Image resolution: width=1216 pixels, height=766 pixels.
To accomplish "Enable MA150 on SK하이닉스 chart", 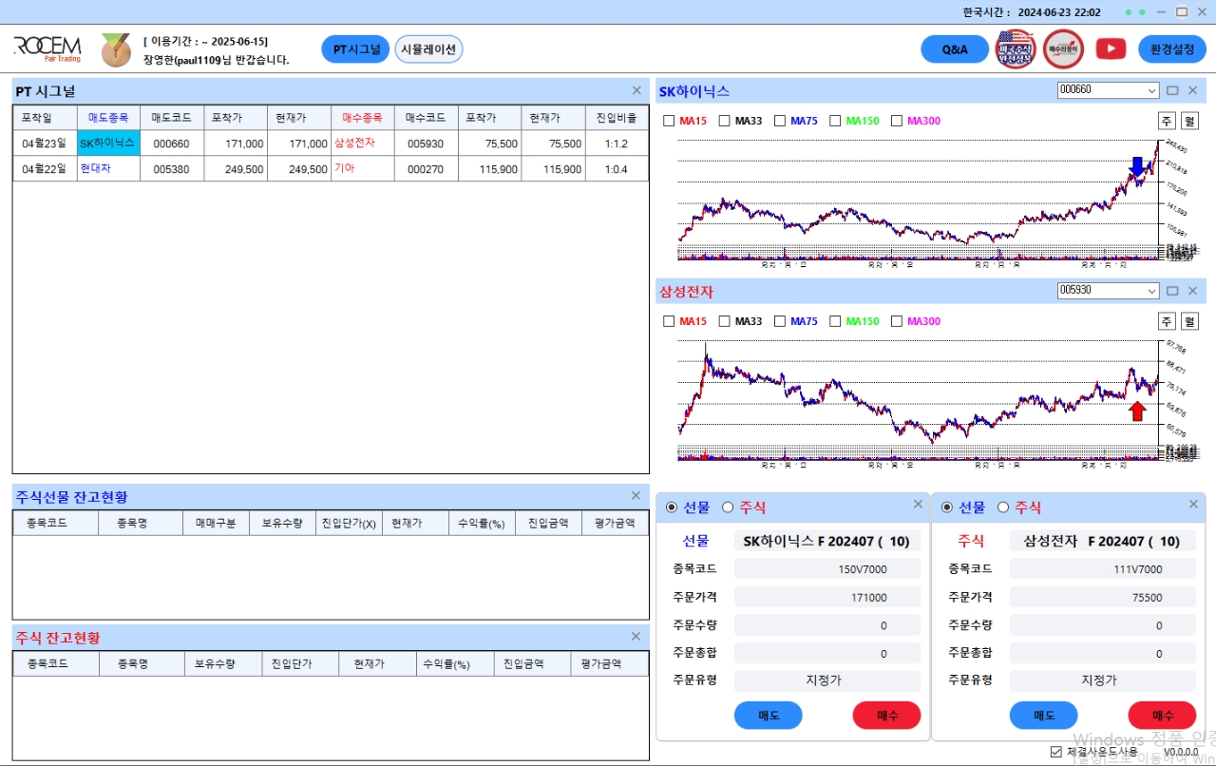I will (x=835, y=121).
